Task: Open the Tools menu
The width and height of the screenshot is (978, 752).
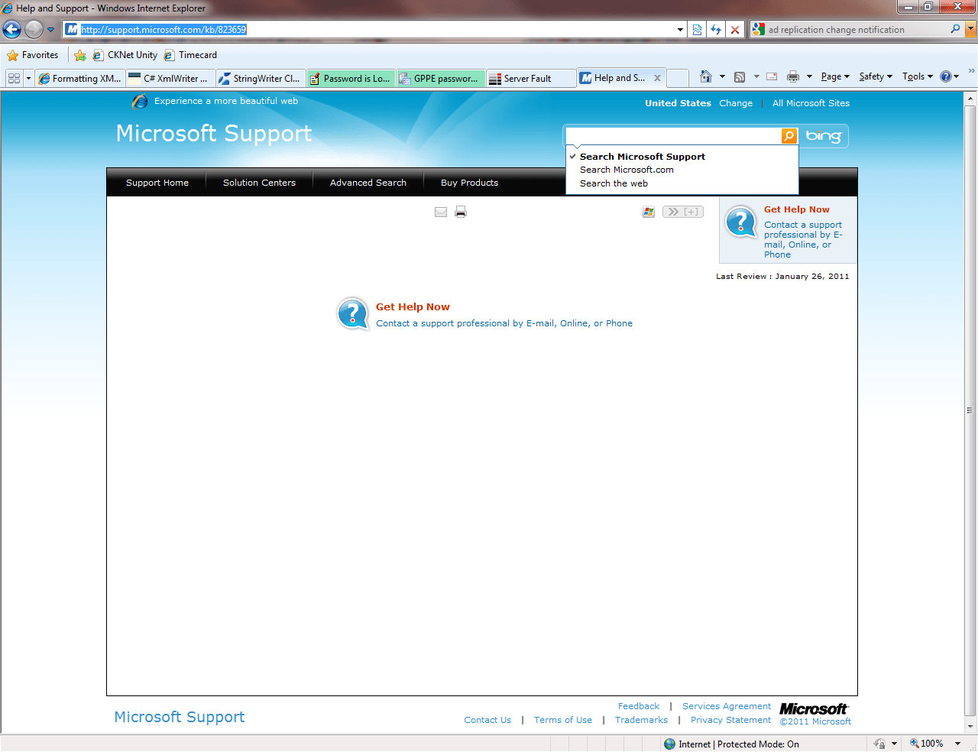Action: click(x=917, y=76)
